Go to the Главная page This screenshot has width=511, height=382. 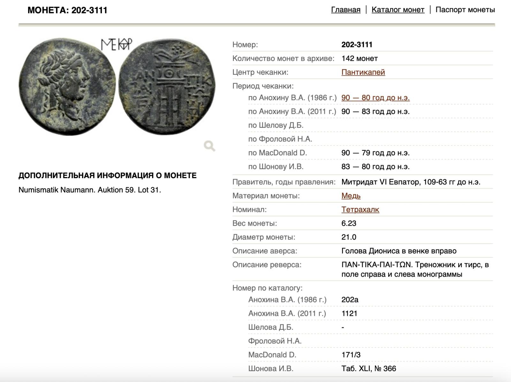tap(346, 10)
